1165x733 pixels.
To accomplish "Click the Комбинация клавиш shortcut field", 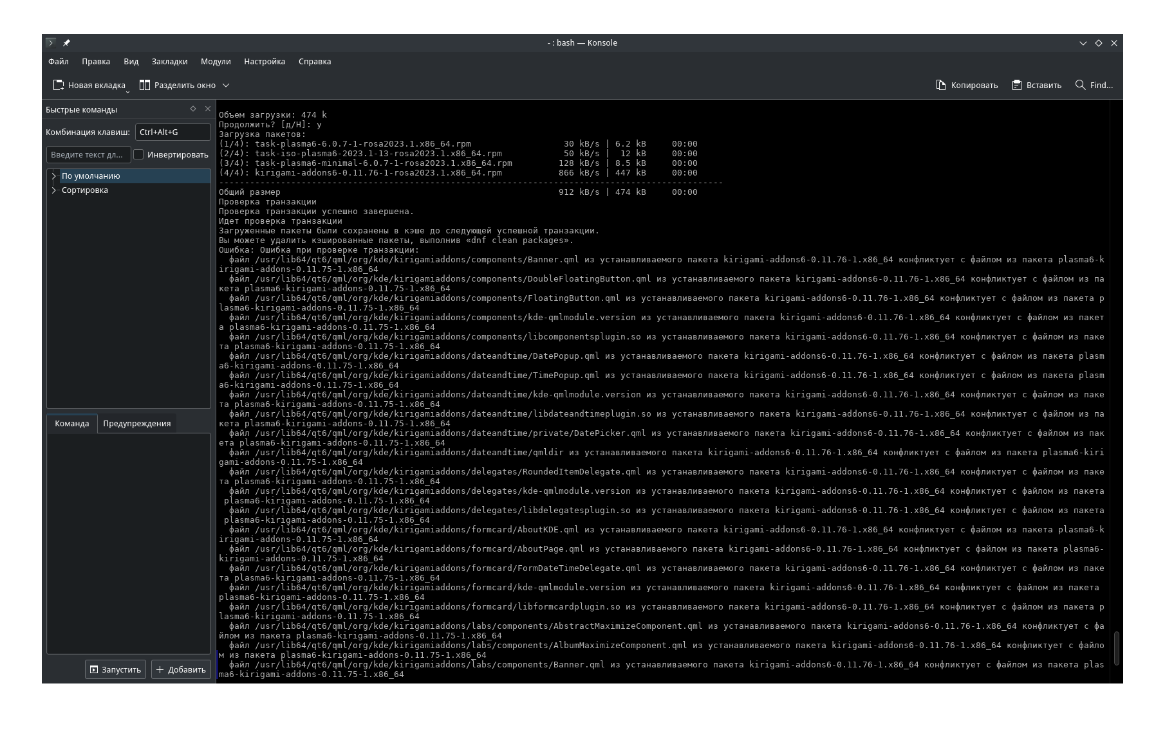I will pos(173,132).
